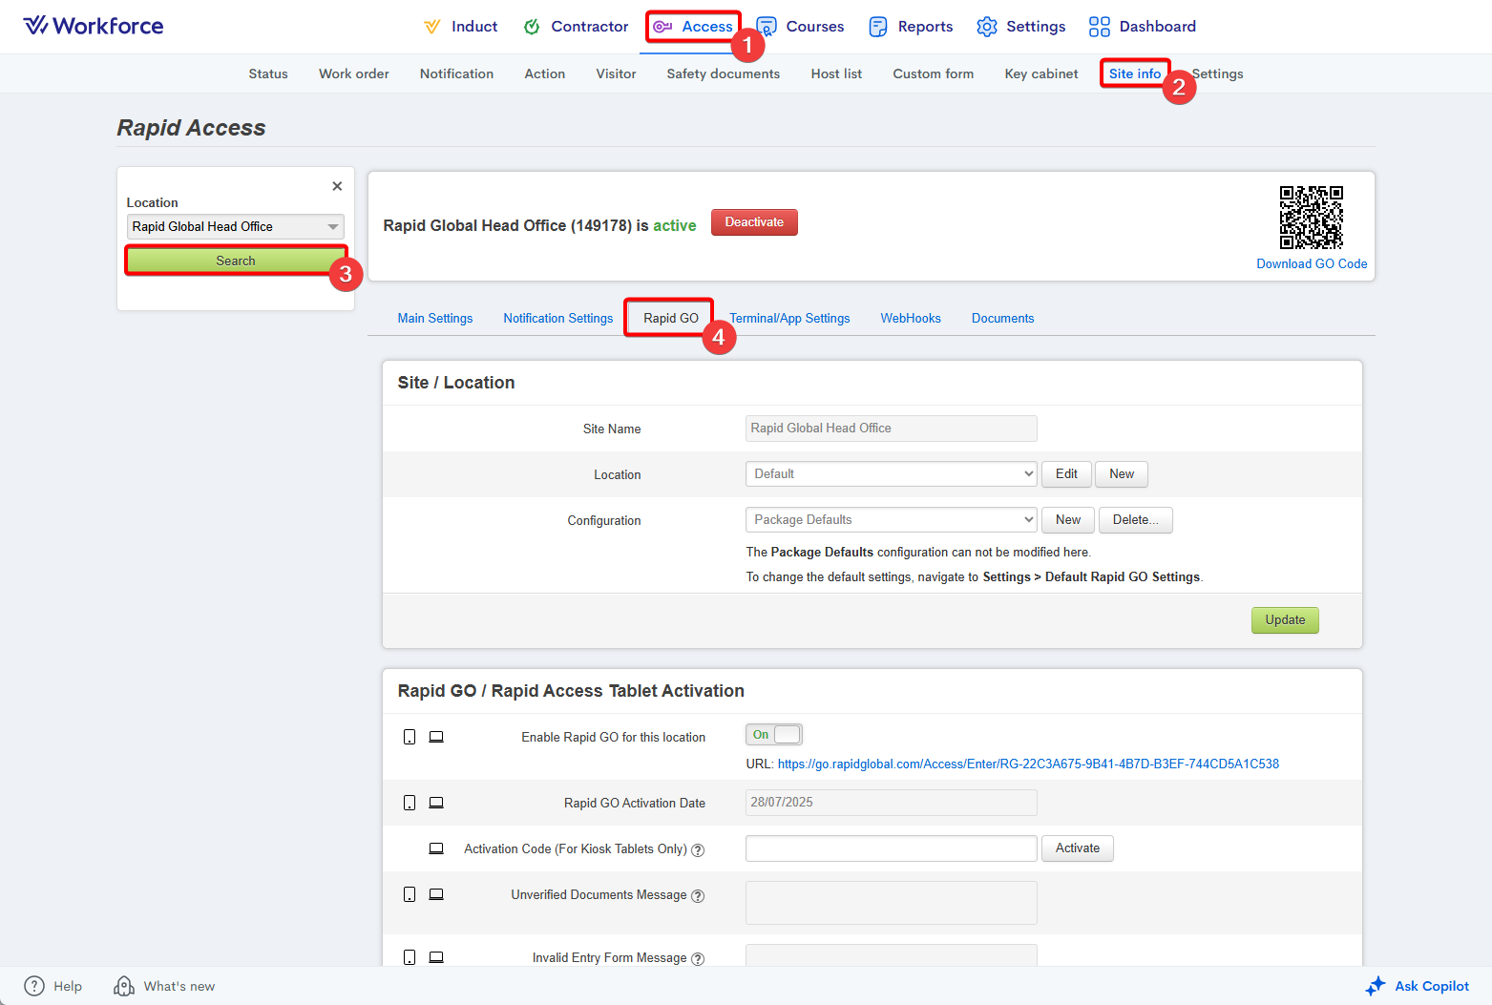Click the What's new rocket icon
The height and width of the screenshot is (1005, 1492).
pyautogui.click(x=124, y=986)
